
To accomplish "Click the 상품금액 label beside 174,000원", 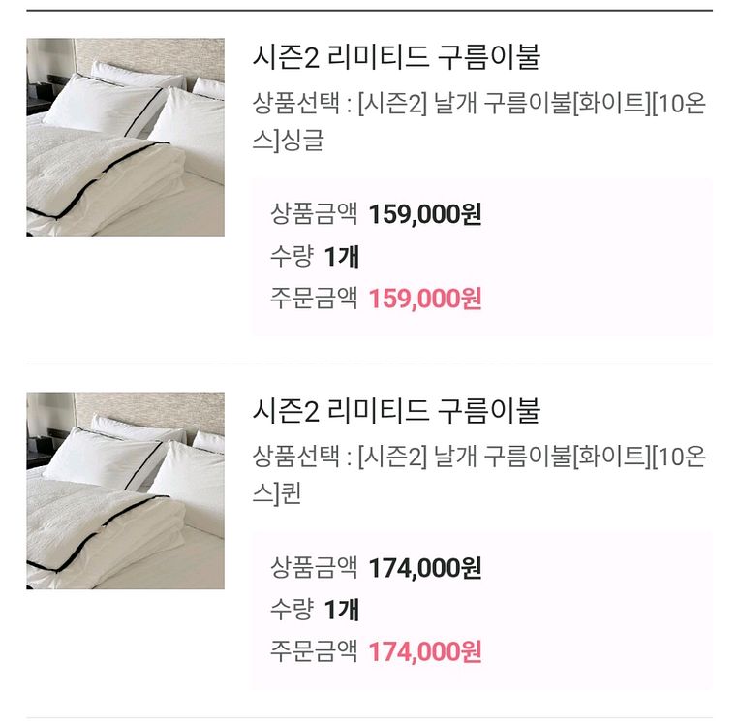I will tap(314, 567).
